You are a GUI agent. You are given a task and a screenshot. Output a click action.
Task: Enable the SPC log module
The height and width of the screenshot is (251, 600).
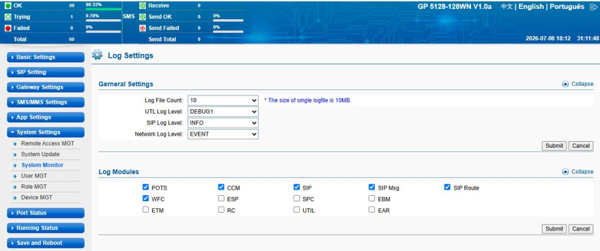pos(296,199)
